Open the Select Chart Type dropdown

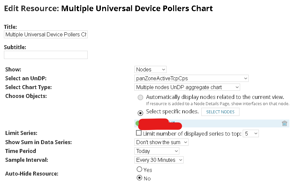187,87
